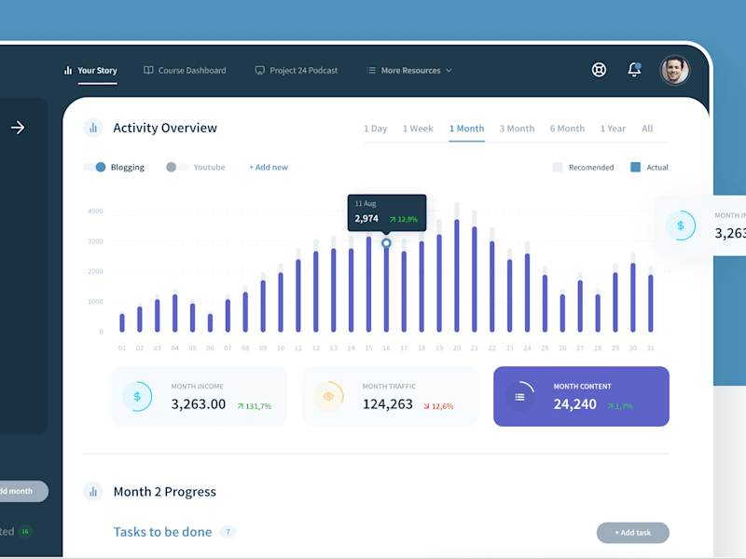Click the bar chart icon beside Your Story

[x=68, y=71]
